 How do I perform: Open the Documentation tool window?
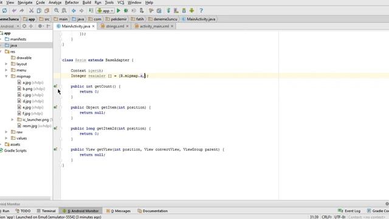click(153, 211)
